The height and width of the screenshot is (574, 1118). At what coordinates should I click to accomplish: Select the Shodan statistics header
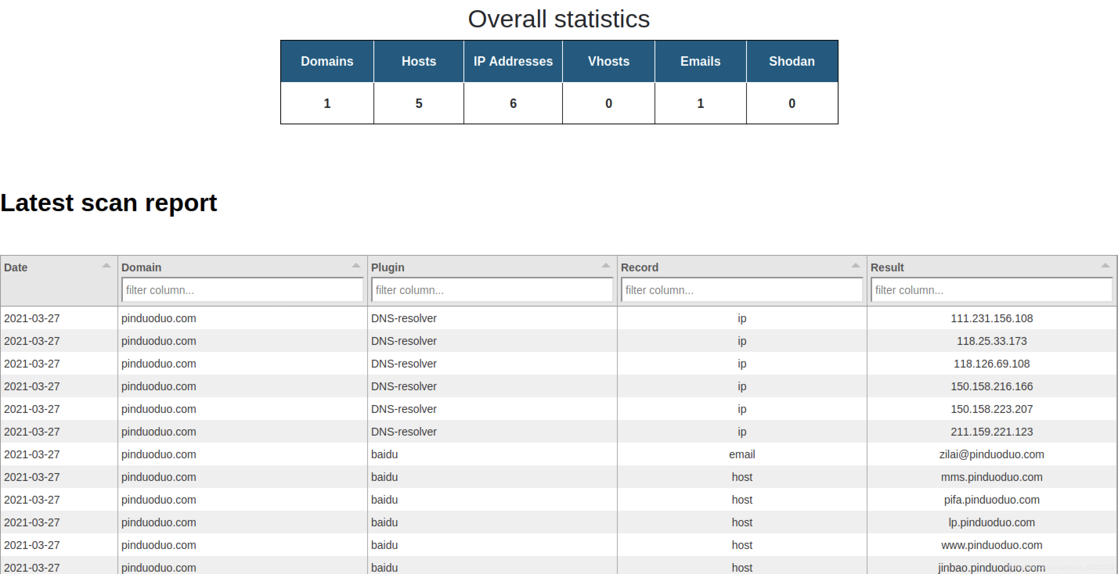tap(792, 61)
